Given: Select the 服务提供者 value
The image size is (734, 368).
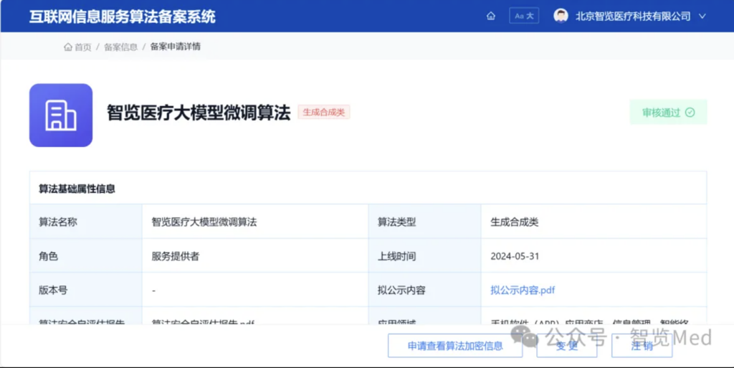Looking at the screenshot, I should click(x=176, y=256).
